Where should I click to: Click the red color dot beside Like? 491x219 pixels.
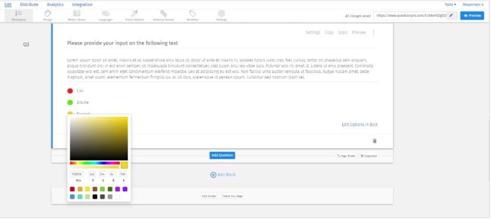tap(70, 91)
